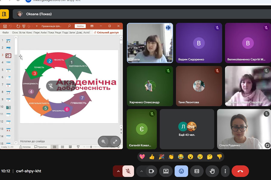Send the heart reaction emoji

(142, 157)
